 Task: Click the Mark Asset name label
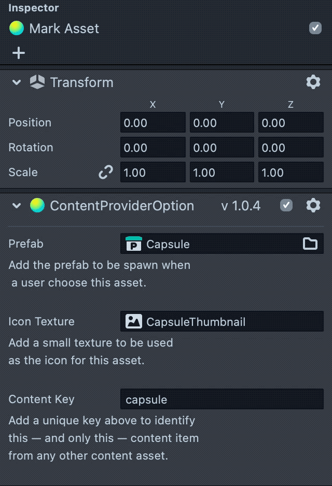64,28
